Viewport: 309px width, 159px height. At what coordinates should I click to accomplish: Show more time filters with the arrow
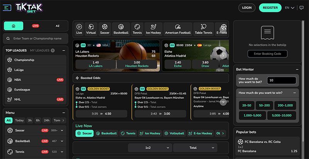pos(63,120)
